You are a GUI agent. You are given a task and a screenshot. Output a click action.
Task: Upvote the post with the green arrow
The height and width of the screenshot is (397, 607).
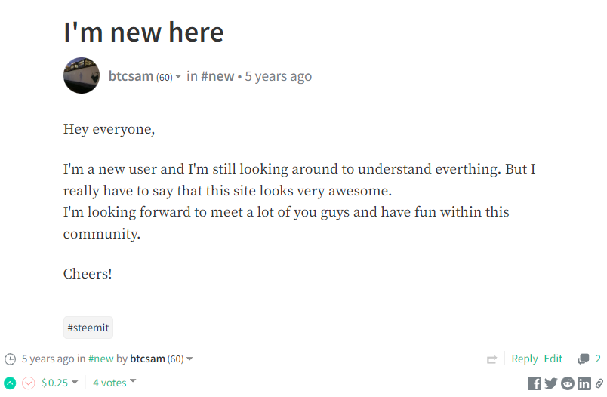(x=10, y=383)
